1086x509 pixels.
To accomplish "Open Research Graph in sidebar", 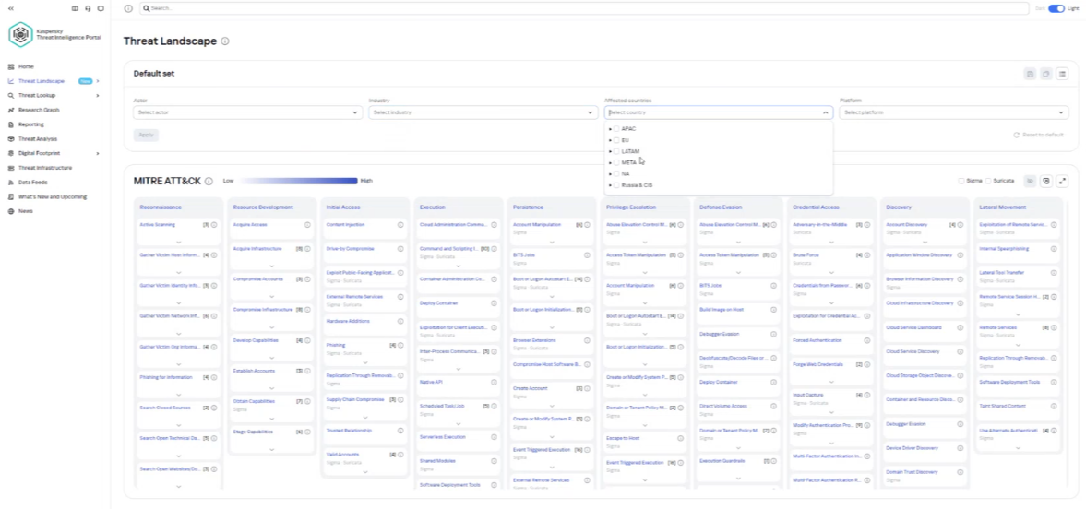I will coord(39,110).
